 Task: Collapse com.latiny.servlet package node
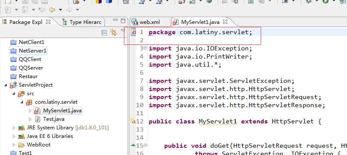pos(22,102)
